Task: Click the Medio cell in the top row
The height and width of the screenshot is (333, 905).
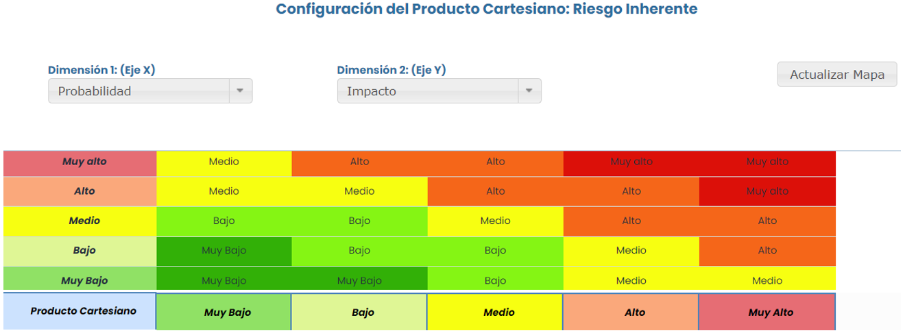Action: tap(224, 162)
